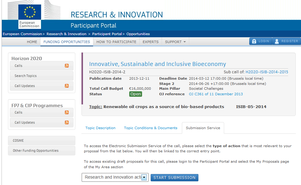Open FP7 & CIP Call Updates item
Viewport: 301px width, 185px height.
41,122
